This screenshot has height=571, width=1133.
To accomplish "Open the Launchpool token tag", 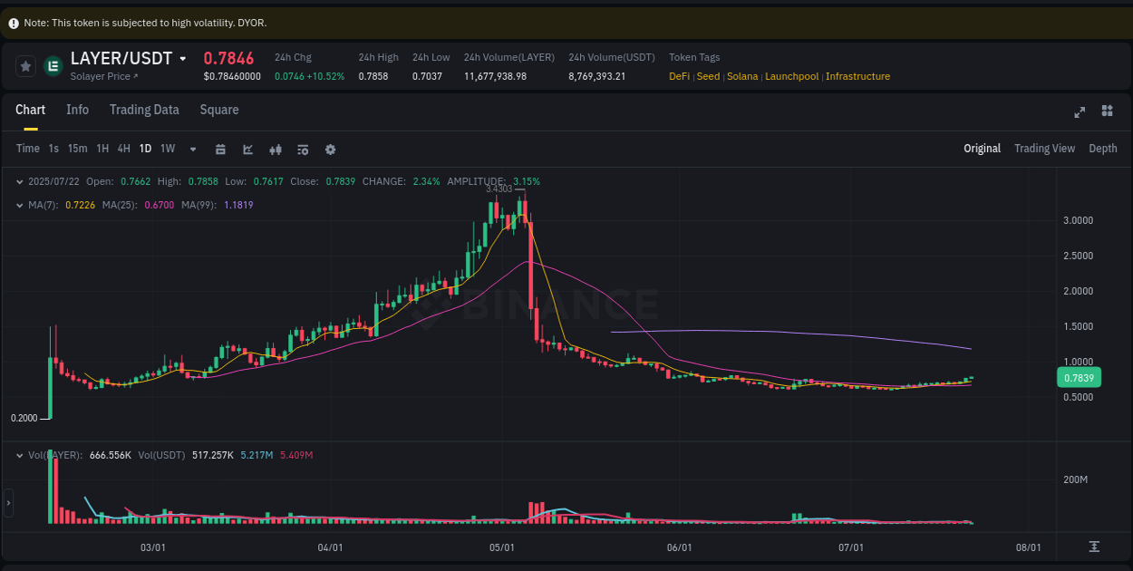I will coord(791,76).
